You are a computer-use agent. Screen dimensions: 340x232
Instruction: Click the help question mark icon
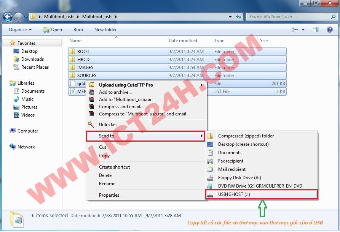pyautogui.click(x=330, y=30)
